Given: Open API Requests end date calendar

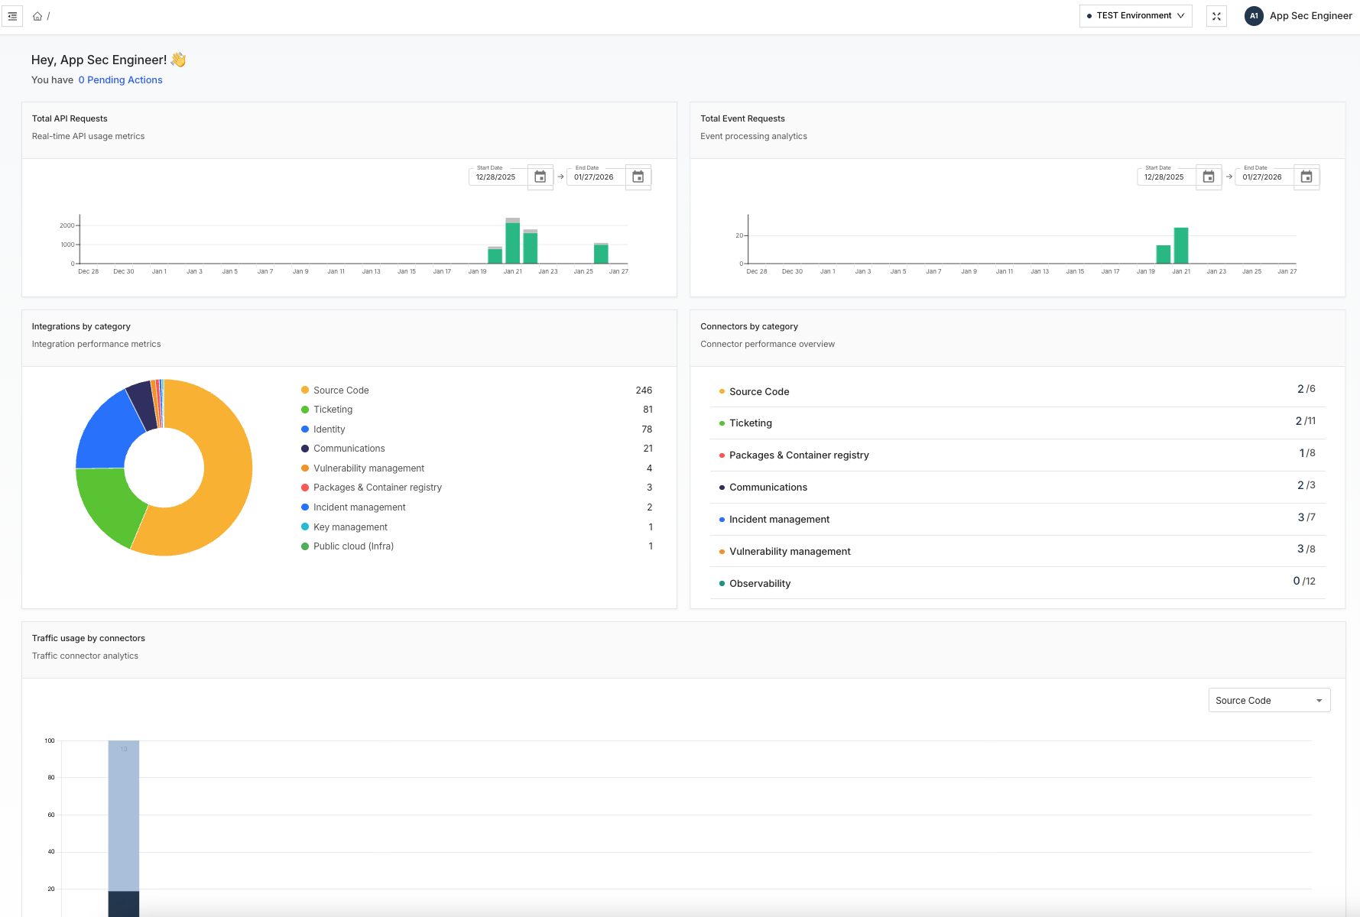Looking at the screenshot, I should pos(638,177).
